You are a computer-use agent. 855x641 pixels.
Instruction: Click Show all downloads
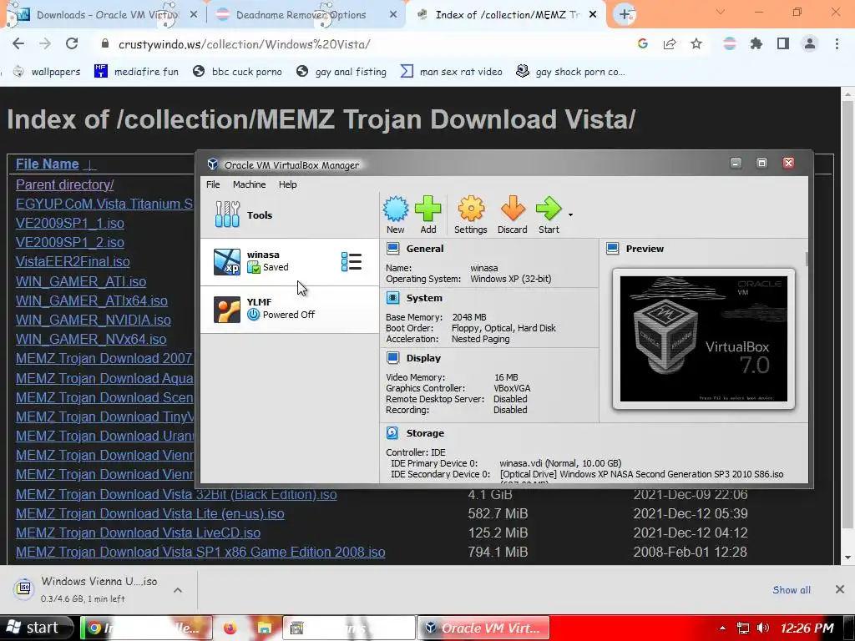[x=792, y=590]
